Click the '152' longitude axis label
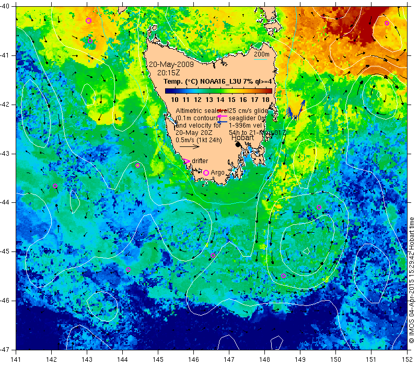The image size is (418, 366). 407,359
